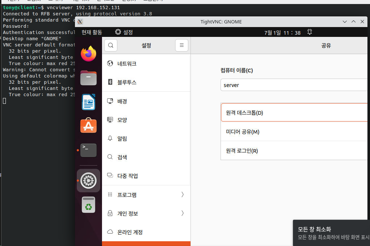This screenshot has width=370, height=246.
Task: Open the Trash from the dock
Action: (x=88, y=205)
